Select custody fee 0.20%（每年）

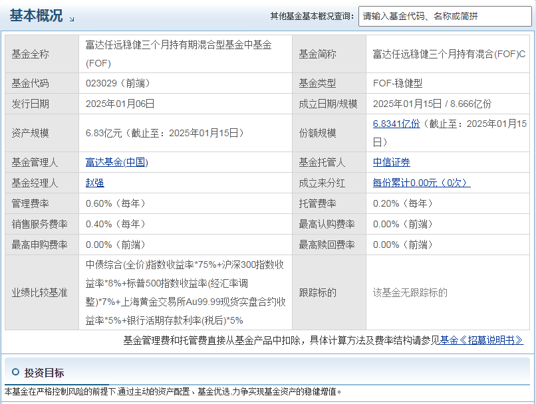[x=403, y=203]
